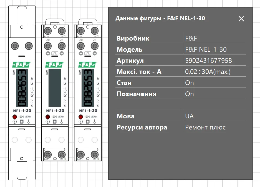The image size is (260, 187).
Task: Click the double-insulation square symbol on the middle meter
Action: coord(55,122)
